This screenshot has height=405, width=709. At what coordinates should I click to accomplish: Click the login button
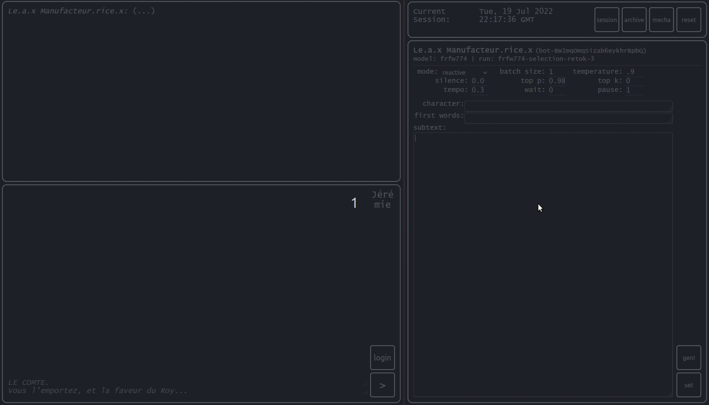click(x=382, y=358)
